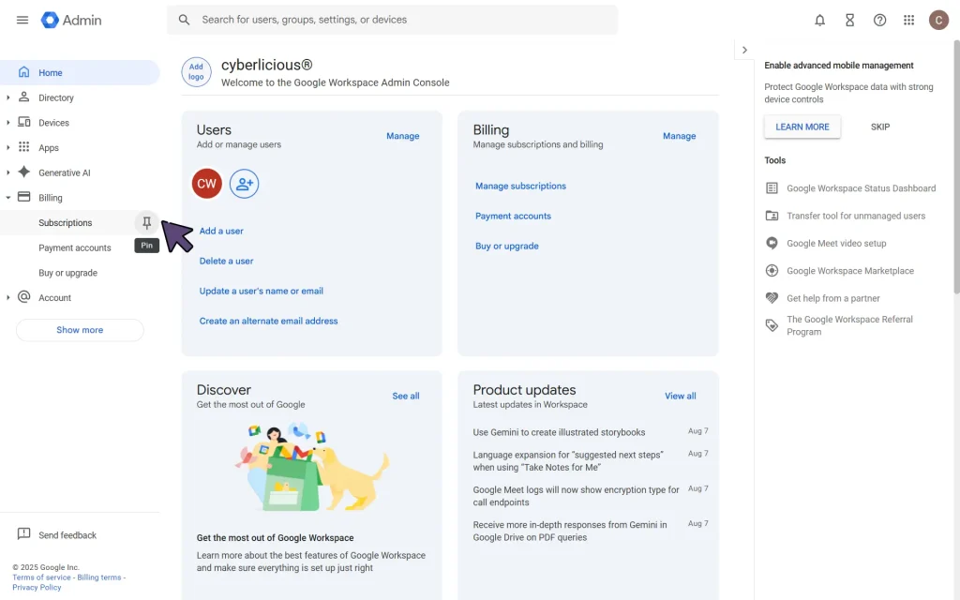The width and height of the screenshot is (960, 600).
Task: Click Update a user's name or email
Action: pos(261,291)
